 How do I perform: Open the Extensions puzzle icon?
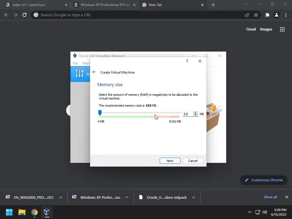tap(267, 15)
